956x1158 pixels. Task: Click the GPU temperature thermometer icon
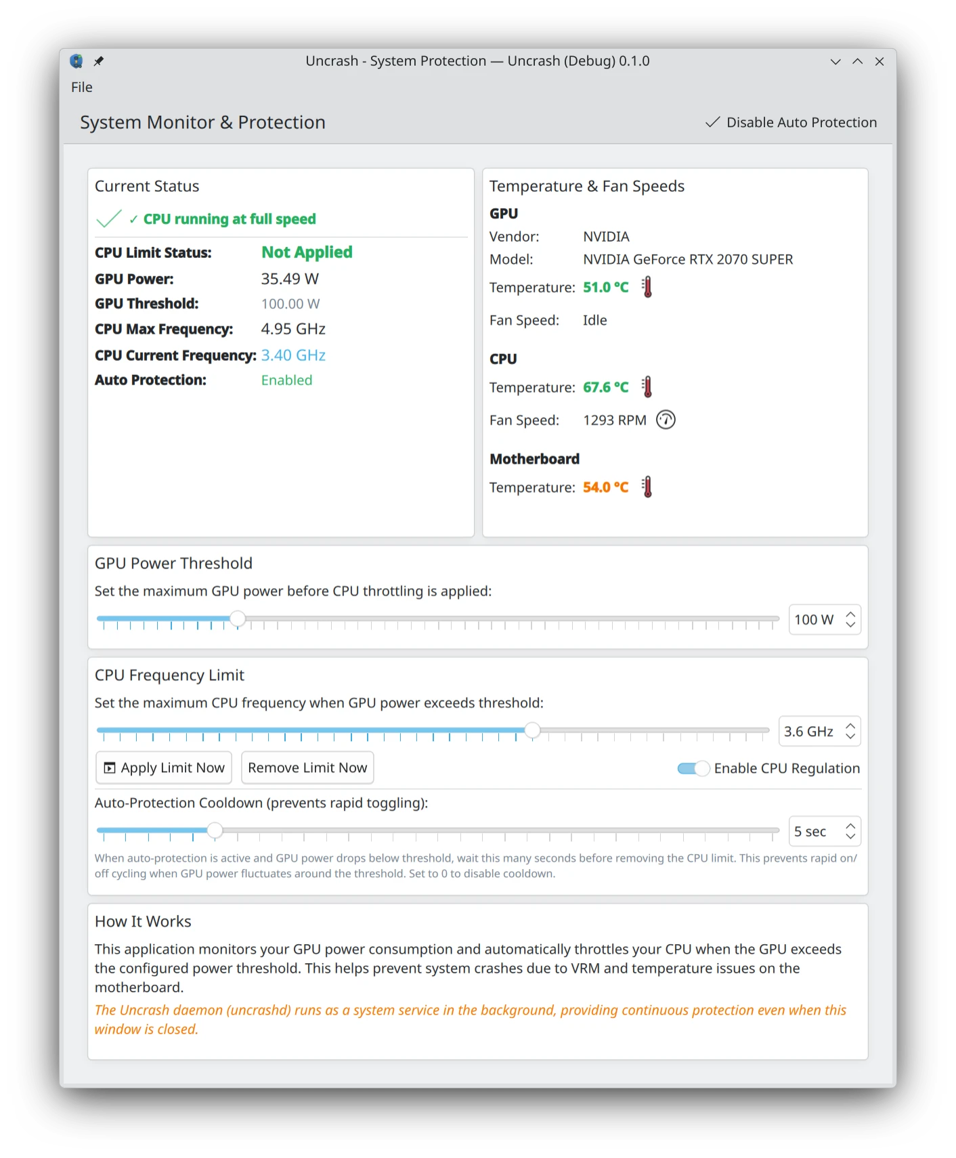click(647, 287)
